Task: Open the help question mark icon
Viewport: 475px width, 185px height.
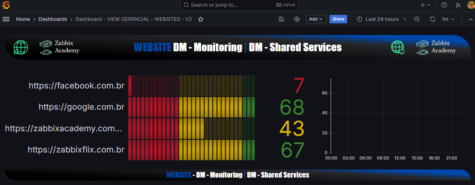Action: 444,5
